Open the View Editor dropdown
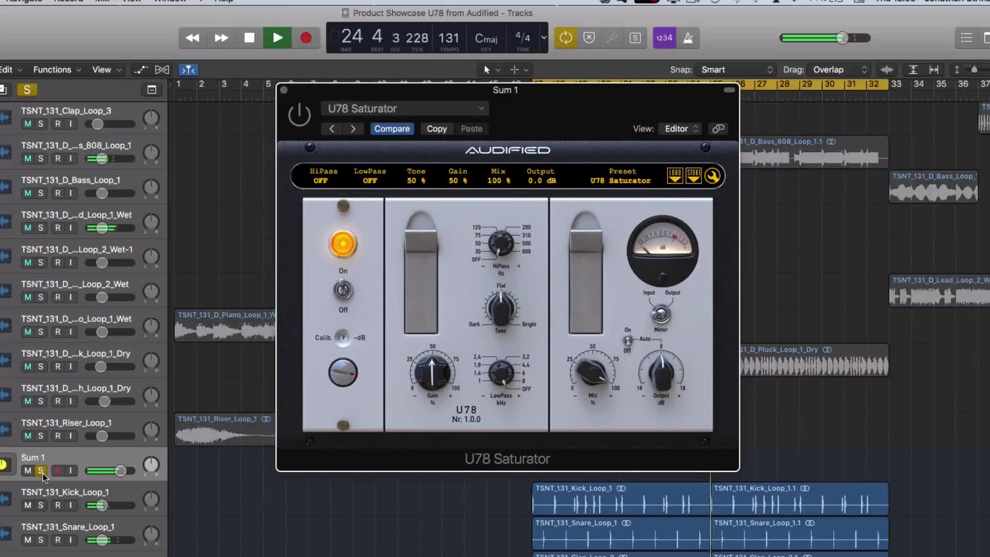This screenshot has width=990, height=557. point(681,129)
